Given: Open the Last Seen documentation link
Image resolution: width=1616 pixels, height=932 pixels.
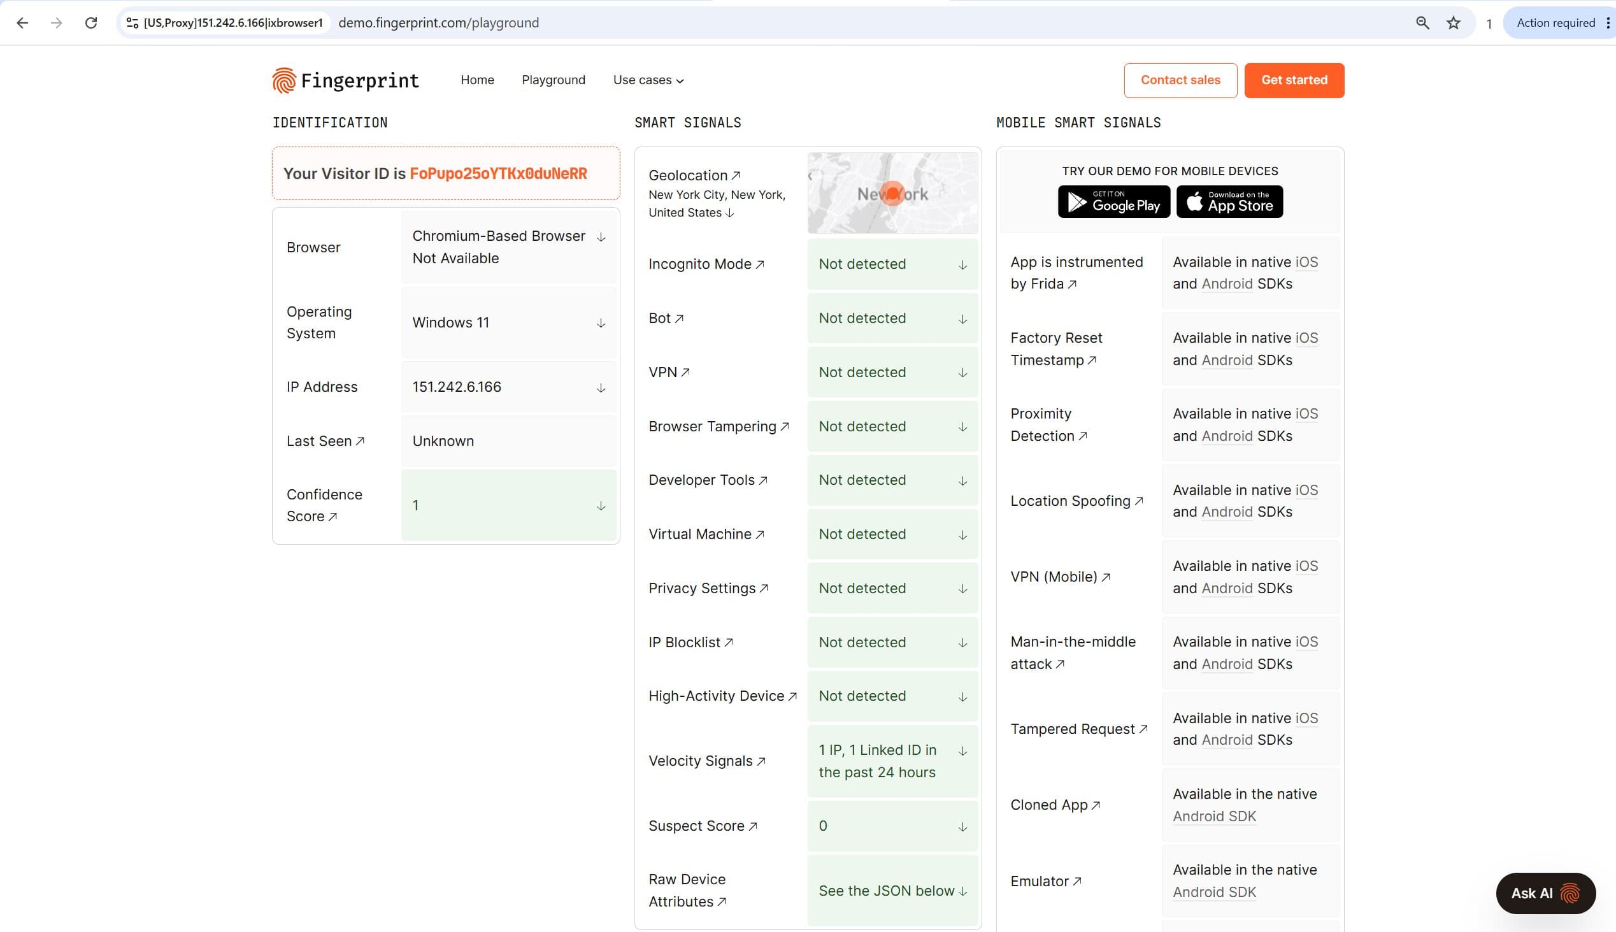Looking at the screenshot, I should 325,441.
